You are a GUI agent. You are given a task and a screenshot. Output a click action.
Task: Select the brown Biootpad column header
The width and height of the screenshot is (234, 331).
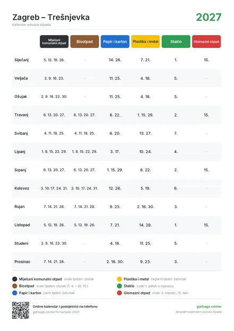point(85,42)
